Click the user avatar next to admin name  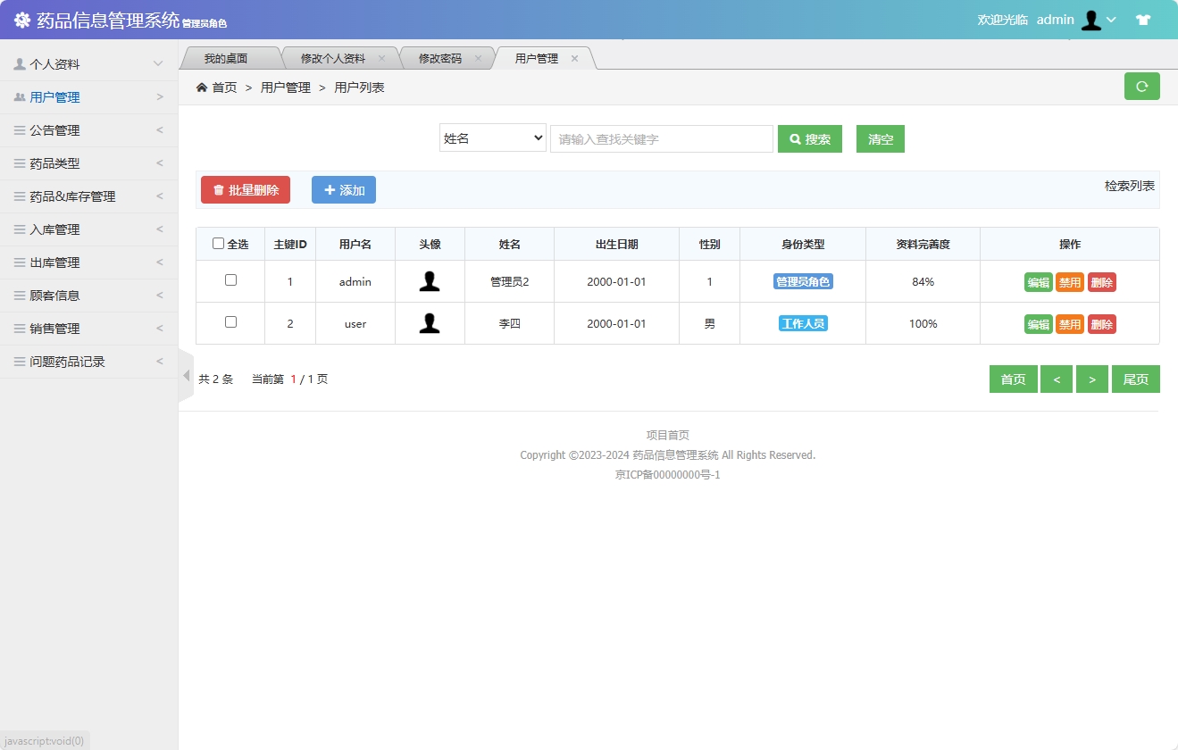pos(1091,19)
